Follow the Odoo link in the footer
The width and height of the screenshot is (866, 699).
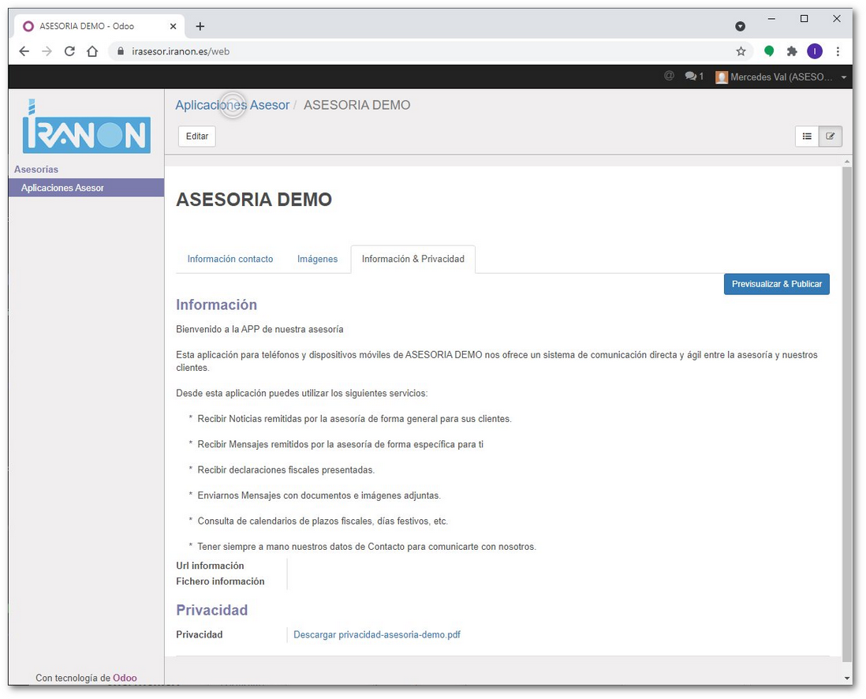(125, 678)
